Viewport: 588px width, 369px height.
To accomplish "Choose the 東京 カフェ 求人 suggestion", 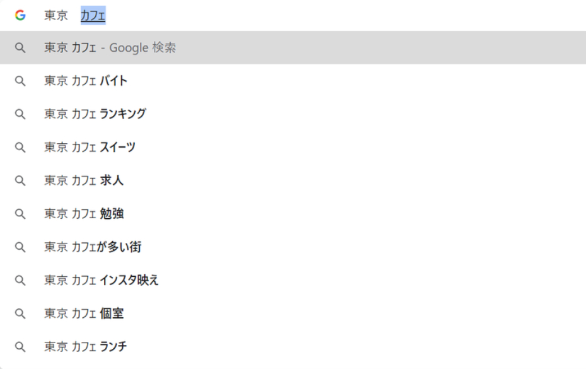I will [82, 180].
